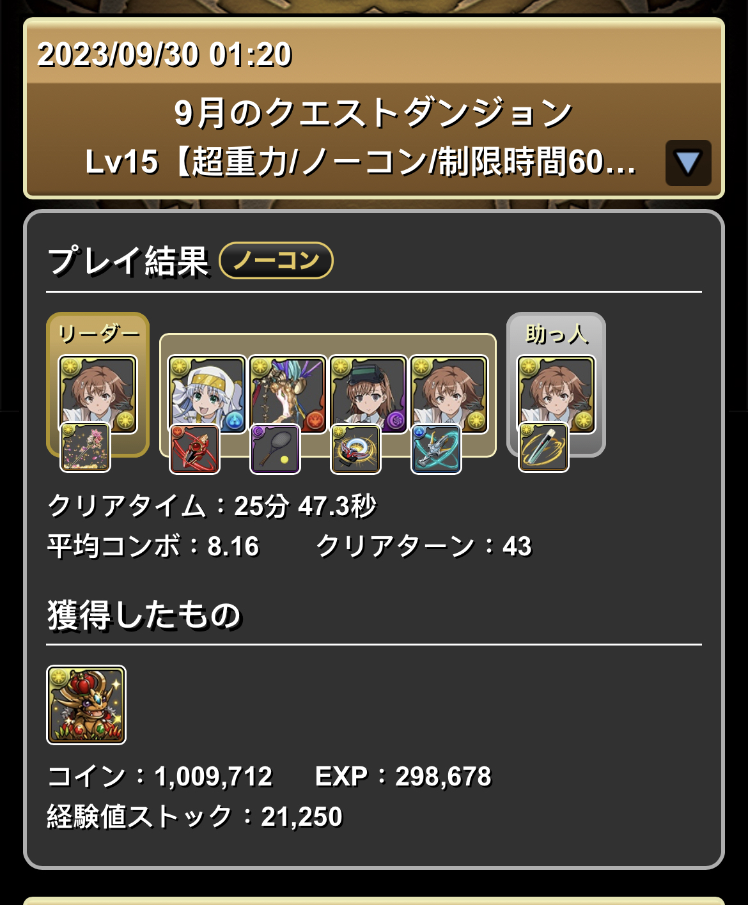Select the glowing ring assist equip icon

pyautogui.click(x=355, y=449)
